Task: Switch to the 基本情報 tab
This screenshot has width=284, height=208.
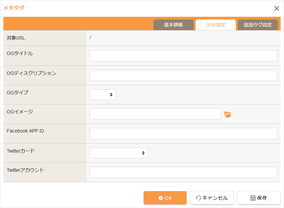Action: click(x=173, y=25)
